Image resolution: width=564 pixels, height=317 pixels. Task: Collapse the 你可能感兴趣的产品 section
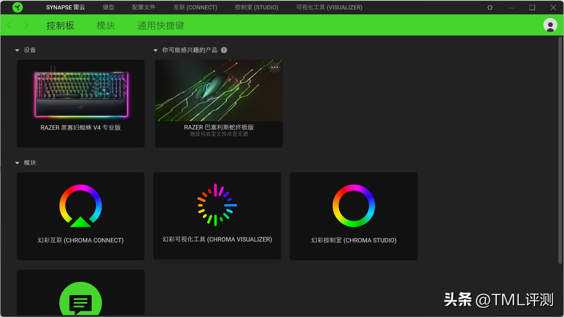point(156,50)
